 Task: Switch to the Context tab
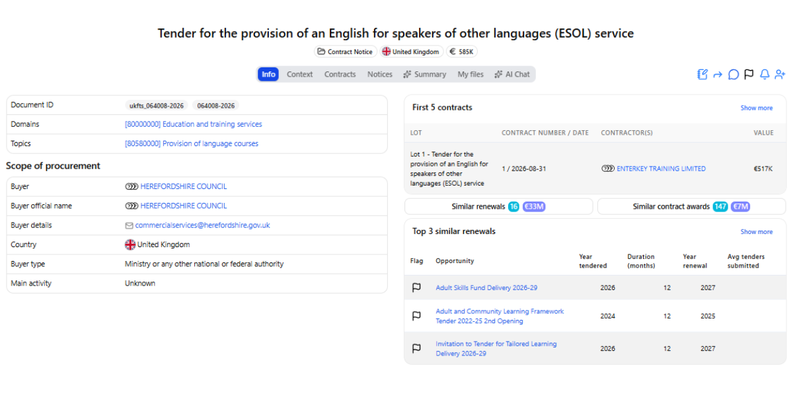pyautogui.click(x=299, y=74)
